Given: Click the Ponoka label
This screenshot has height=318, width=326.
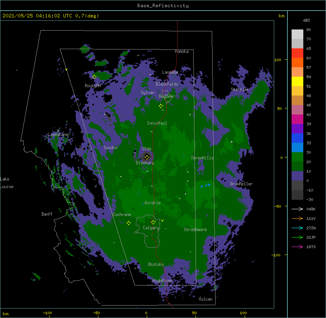Looking at the screenshot, I should (182, 51).
